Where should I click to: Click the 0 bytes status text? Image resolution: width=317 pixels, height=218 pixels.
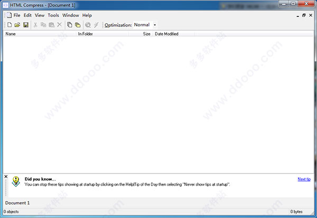point(296,212)
